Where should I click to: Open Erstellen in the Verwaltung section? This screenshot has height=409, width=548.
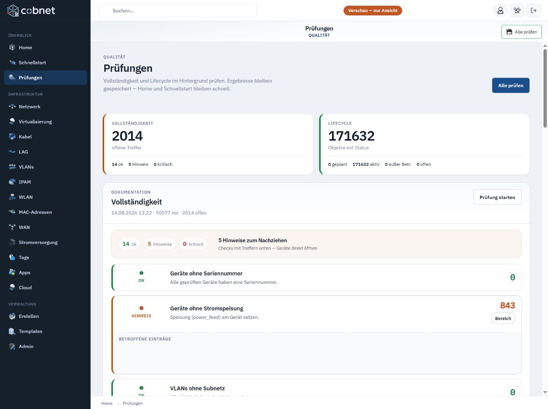pyautogui.click(x=45, y=316)
